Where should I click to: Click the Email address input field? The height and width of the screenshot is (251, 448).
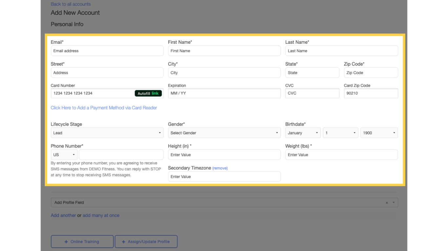[x=107, y=51]
